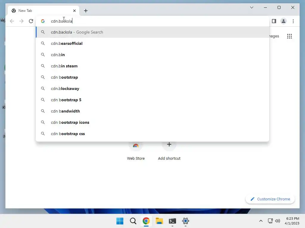This screenshot has width=305, height=228.
Task: Click the volume speaker icon in the tray
Action: [278, 221]
